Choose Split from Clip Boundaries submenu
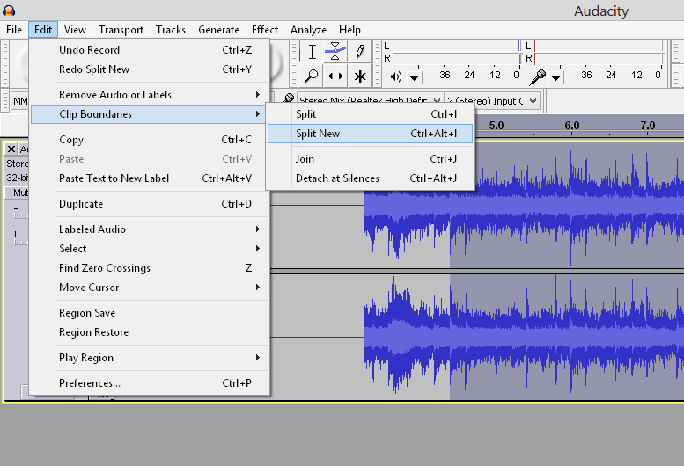 (x=370, y=114)
